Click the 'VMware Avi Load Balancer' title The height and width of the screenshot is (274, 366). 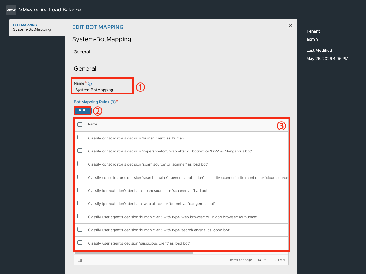(x=51, y=10)
